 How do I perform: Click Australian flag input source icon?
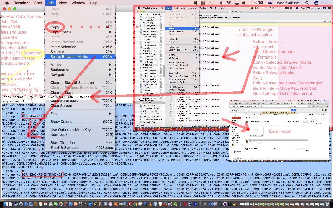coord(270,3)
